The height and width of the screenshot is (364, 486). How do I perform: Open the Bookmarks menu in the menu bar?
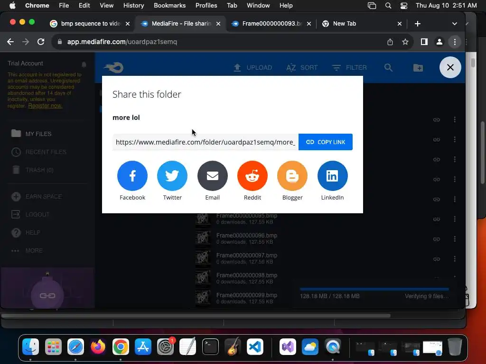169,5
